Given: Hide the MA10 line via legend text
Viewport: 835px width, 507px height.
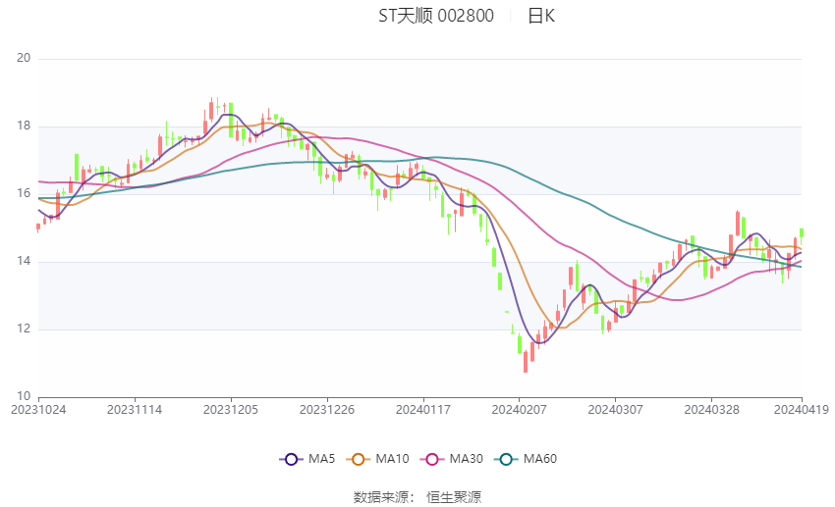Looking at the screenshot, I should 393,459.
